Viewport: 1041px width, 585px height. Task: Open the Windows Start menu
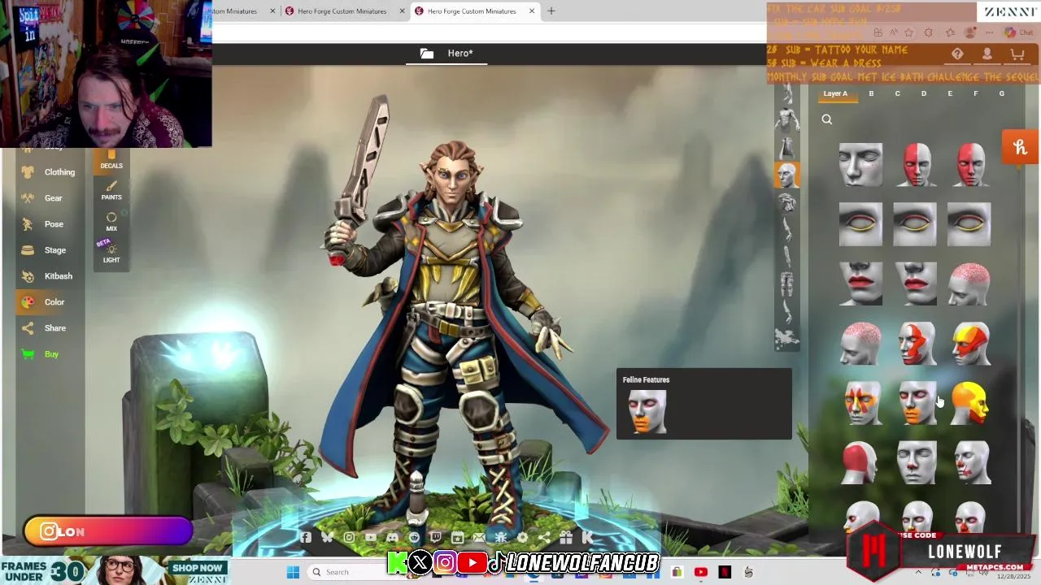(x=293, y=572)
